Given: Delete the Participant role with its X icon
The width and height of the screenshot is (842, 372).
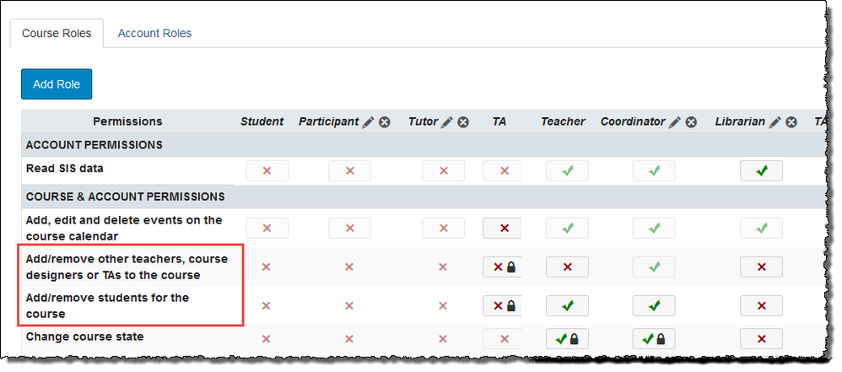Looking at the screenshot, I should (384, 122).
